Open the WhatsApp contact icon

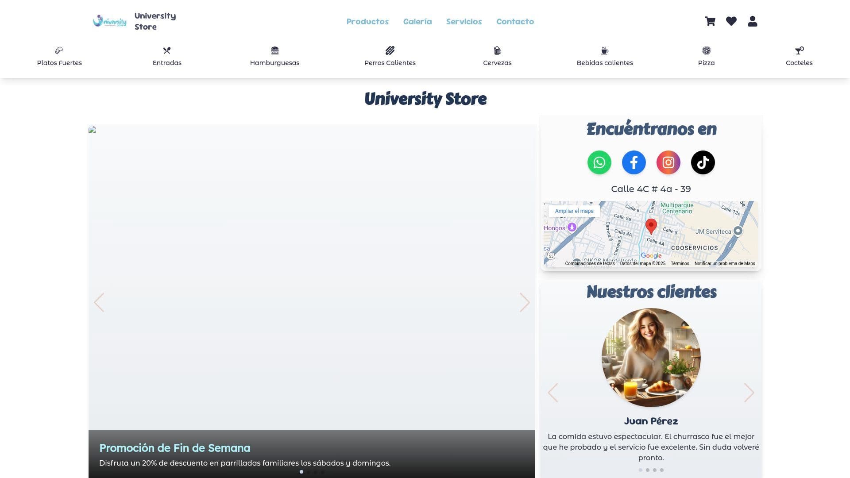[599, 162]
